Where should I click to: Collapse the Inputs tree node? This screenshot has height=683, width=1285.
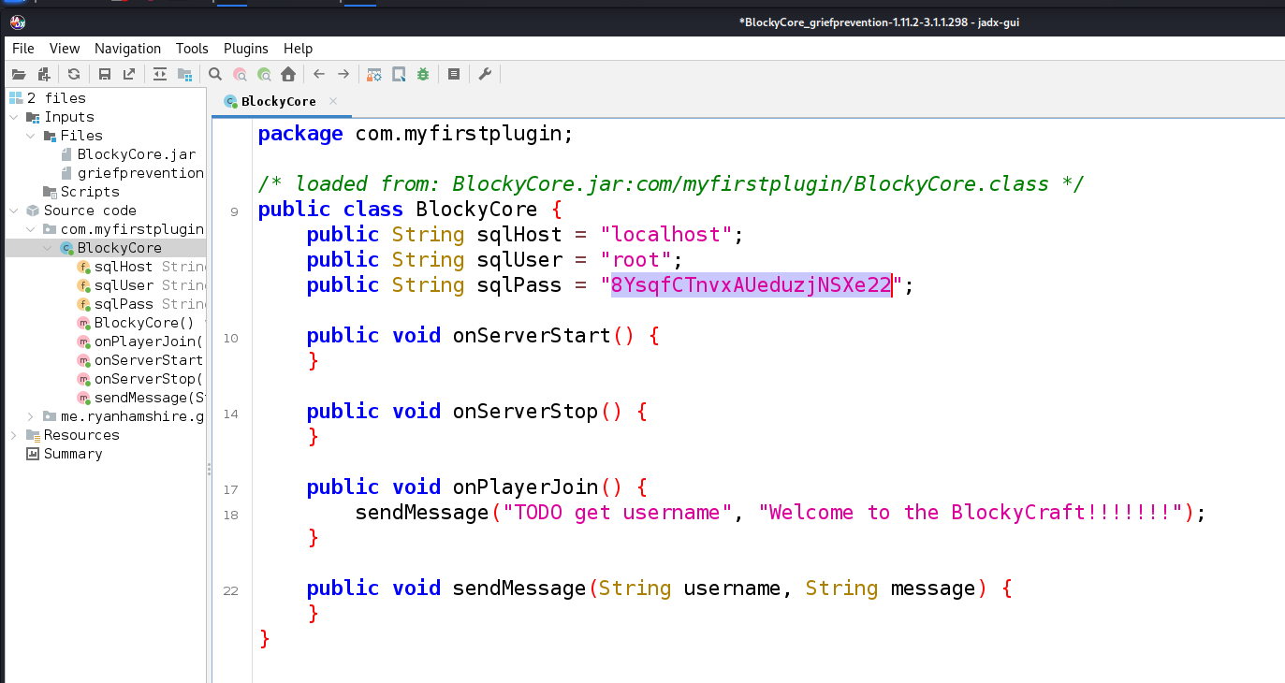click(15, 117)
